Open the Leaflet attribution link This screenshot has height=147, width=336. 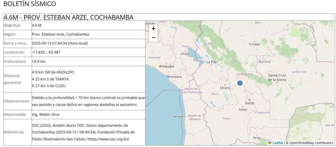coord(278,143)
